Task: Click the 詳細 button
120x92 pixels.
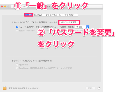Action: point(90,88)
